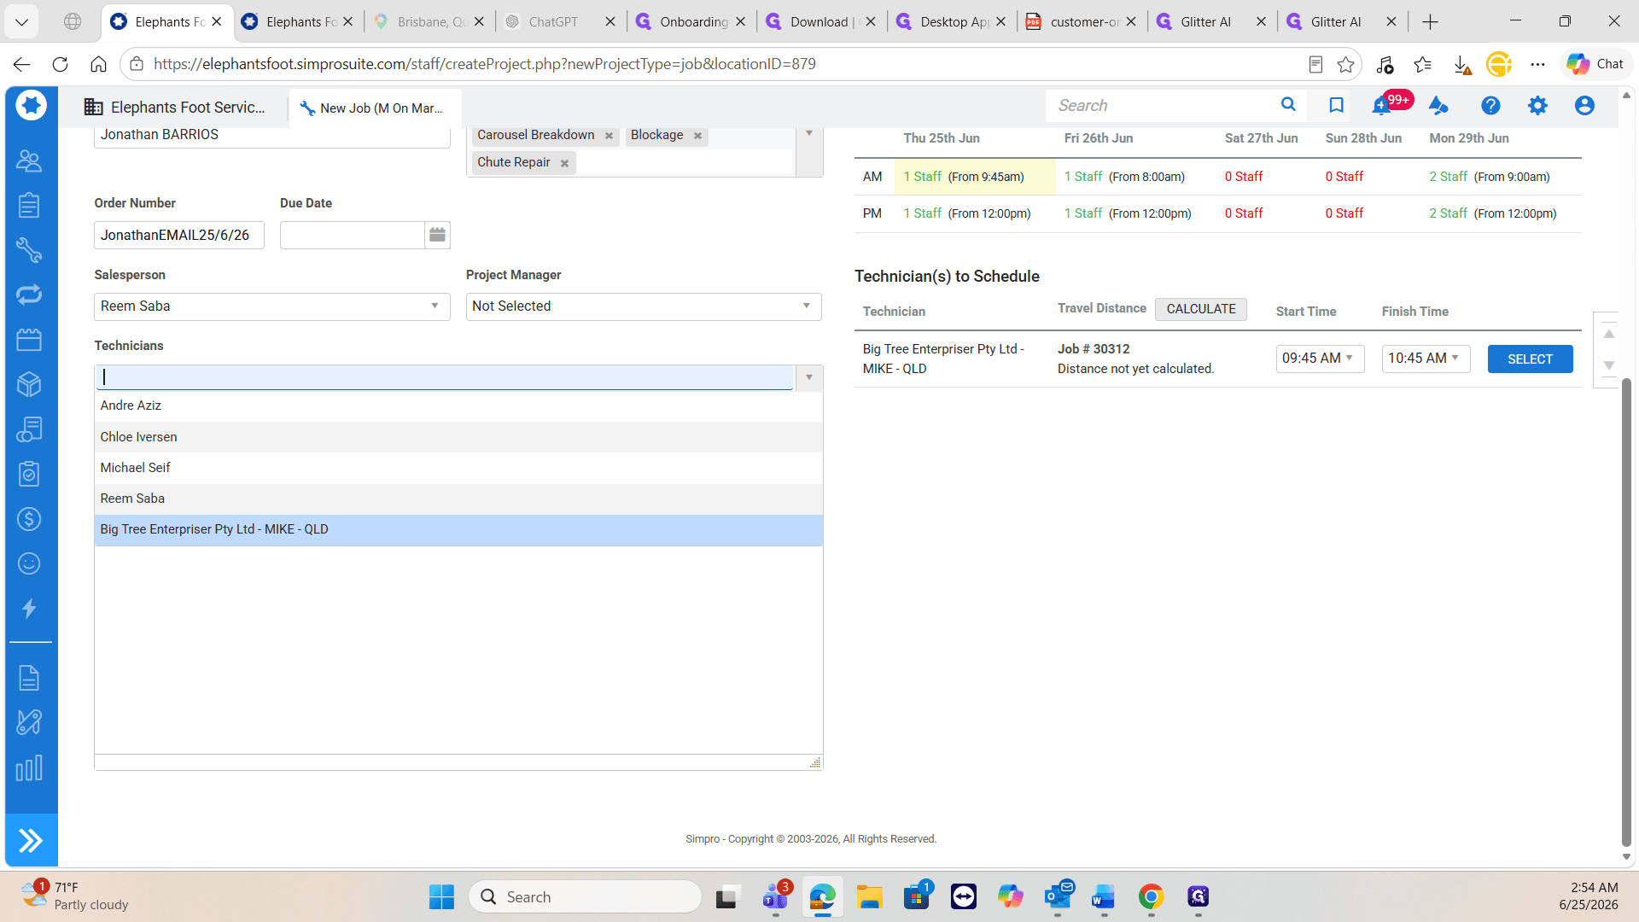Click the Order Number input field
Viewport: 1639px width, 922px height.
click(x=178, y=235)
